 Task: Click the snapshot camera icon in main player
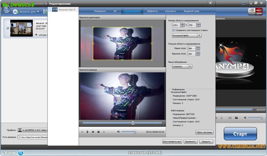(230, 117)
